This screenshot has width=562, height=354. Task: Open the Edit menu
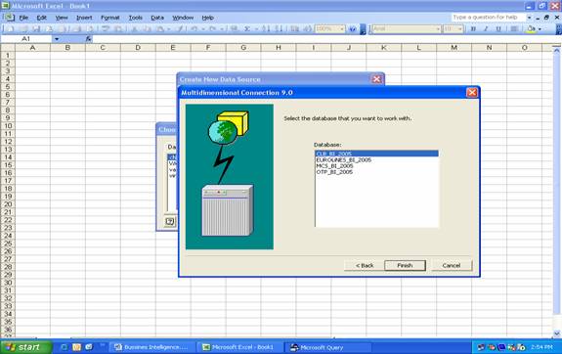(x=42, y=18)
